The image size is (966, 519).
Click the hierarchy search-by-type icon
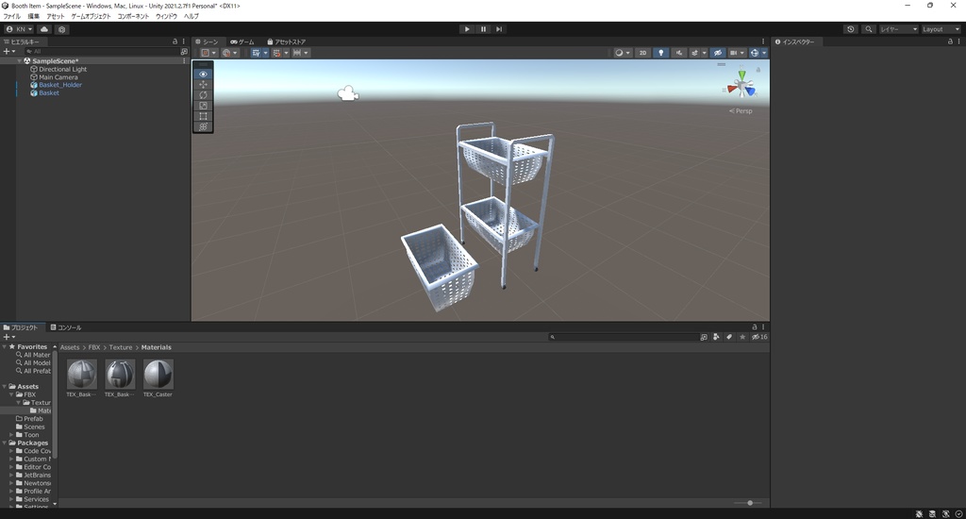tap(184, 52)
